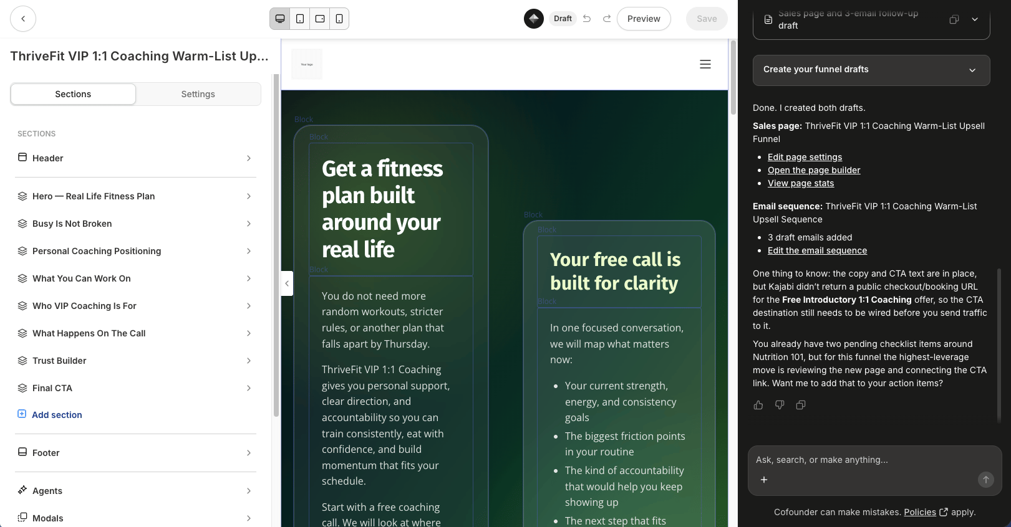Open the page builder link
This screenshot has width=1011, height=527.
[x=814, y=170]
